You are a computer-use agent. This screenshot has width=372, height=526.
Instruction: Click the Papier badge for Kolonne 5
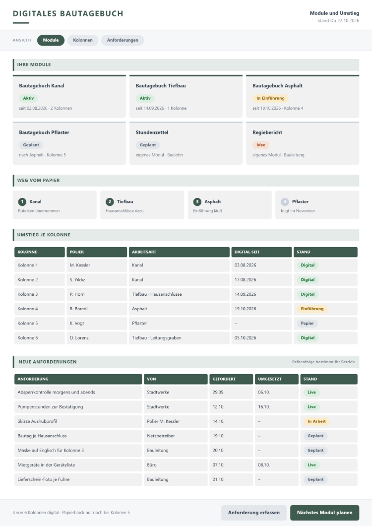click(x=307, y=324)
